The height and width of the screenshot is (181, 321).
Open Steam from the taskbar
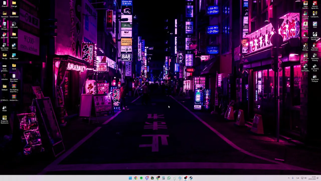point(191,178)
